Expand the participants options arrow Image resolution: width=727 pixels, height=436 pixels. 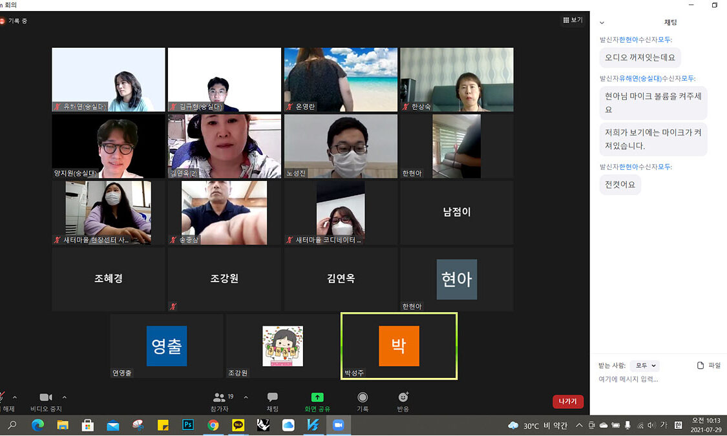[x=246, y=397]
